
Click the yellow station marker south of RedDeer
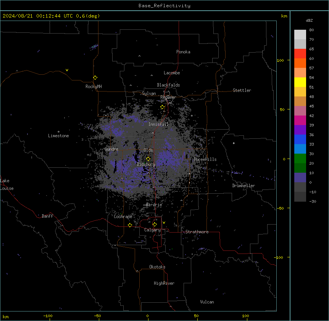click(163, 107)
